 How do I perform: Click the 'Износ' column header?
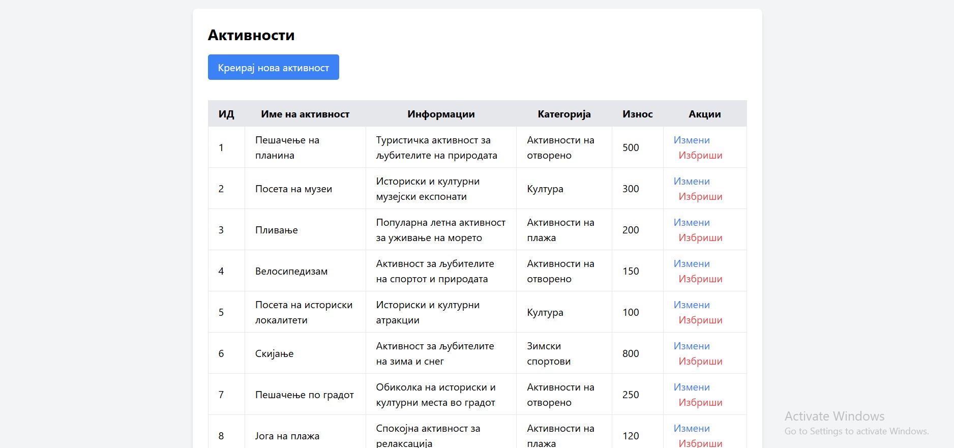(x=637, y=114)
